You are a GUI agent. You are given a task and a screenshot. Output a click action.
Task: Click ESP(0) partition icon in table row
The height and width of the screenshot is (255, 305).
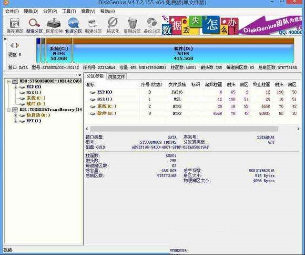tap(92, 92)
